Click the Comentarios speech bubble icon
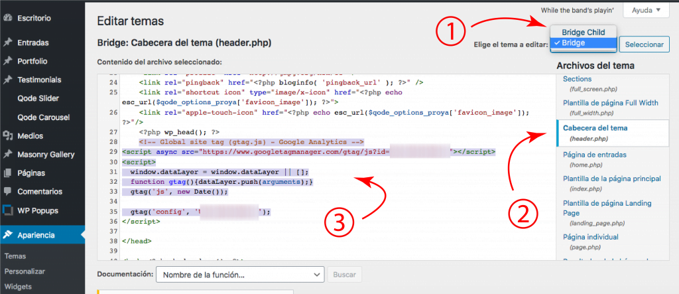 (x=7, y=191)
